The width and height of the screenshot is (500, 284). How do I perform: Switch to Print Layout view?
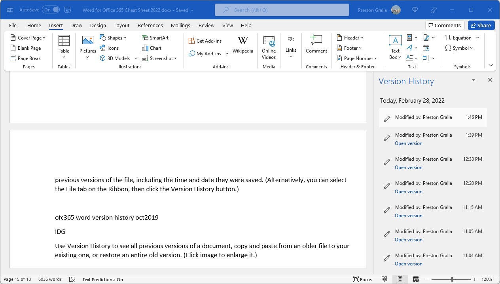[x=400, y=279]
